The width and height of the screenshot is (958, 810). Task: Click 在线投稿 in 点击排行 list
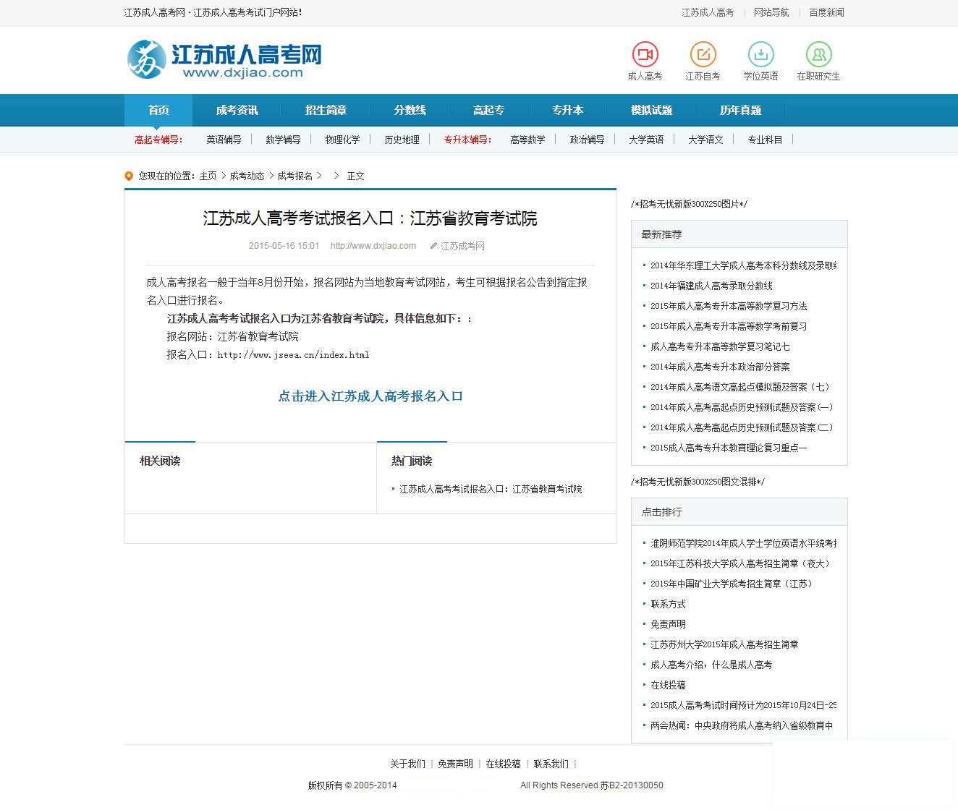point(668,685)
